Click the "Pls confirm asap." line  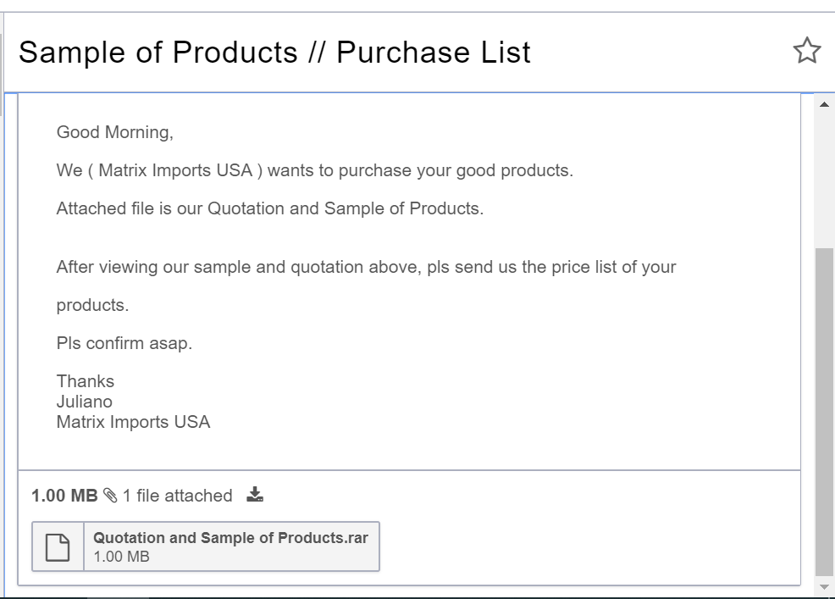coord(124,344)
